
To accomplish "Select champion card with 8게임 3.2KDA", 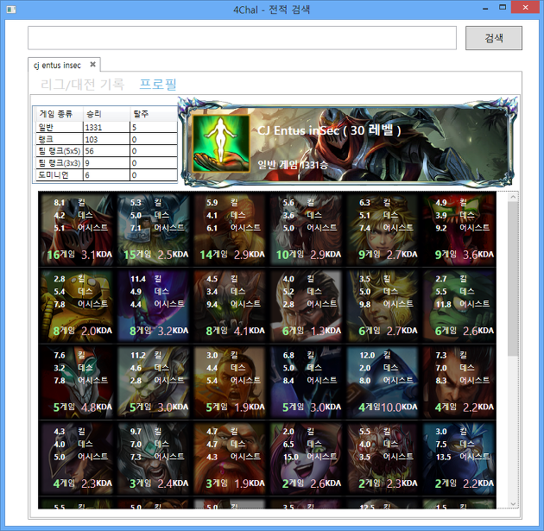I will click(153, 306).
